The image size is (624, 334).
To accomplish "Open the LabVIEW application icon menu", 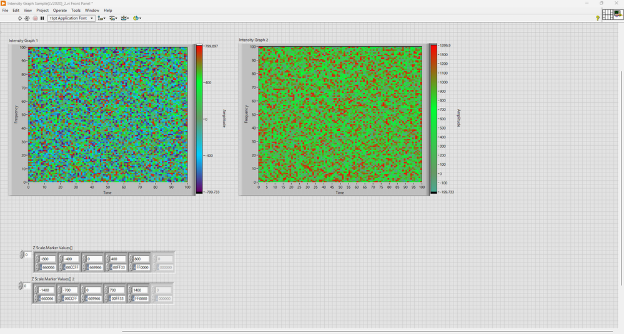I will point(4,3).
